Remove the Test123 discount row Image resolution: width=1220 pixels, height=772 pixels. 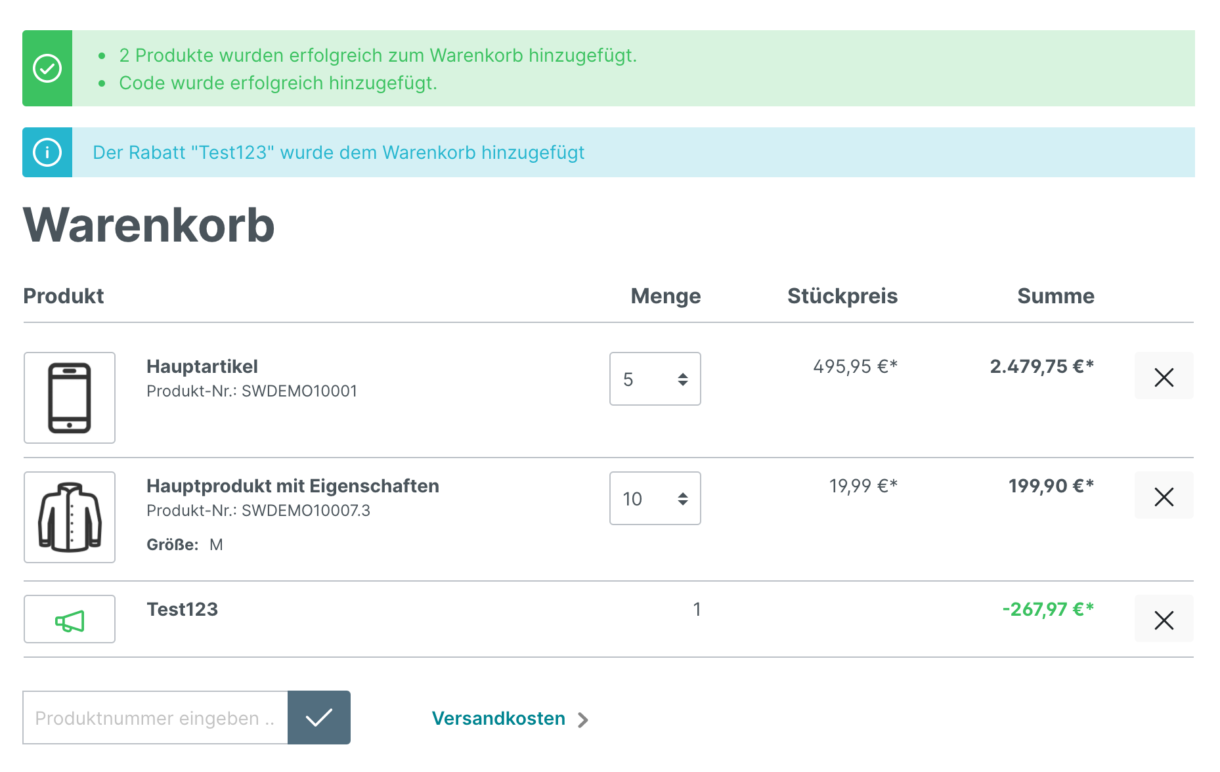pyautogui.click(x=1164, y=619)
